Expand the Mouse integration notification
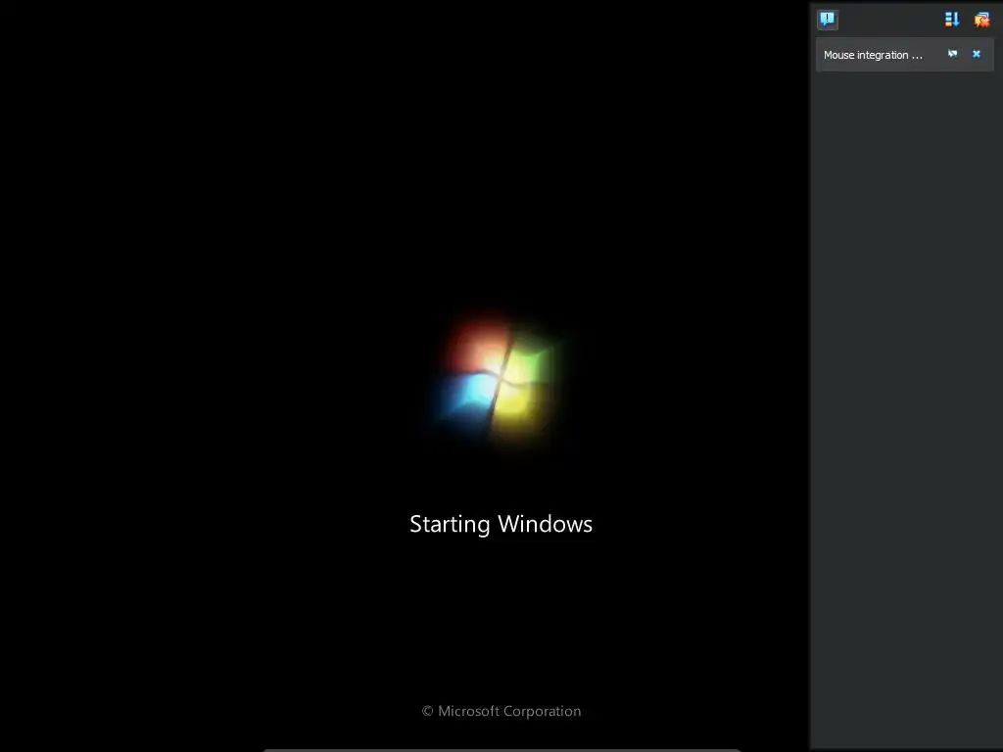This screenshot has width=1003, height=752. click(x=873, y=55)
